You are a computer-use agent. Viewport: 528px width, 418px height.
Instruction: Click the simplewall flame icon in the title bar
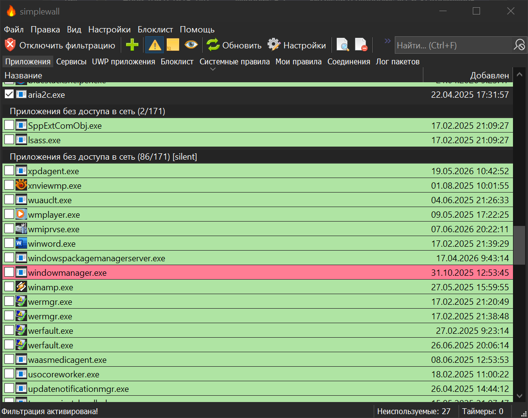click(x=11, y=11)
